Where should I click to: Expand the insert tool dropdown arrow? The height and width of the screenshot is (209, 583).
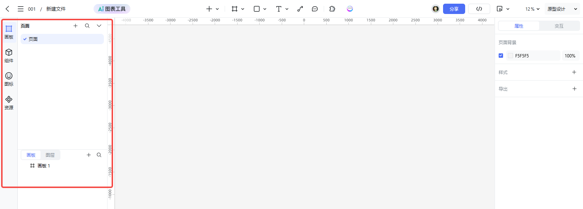[217, 9]
